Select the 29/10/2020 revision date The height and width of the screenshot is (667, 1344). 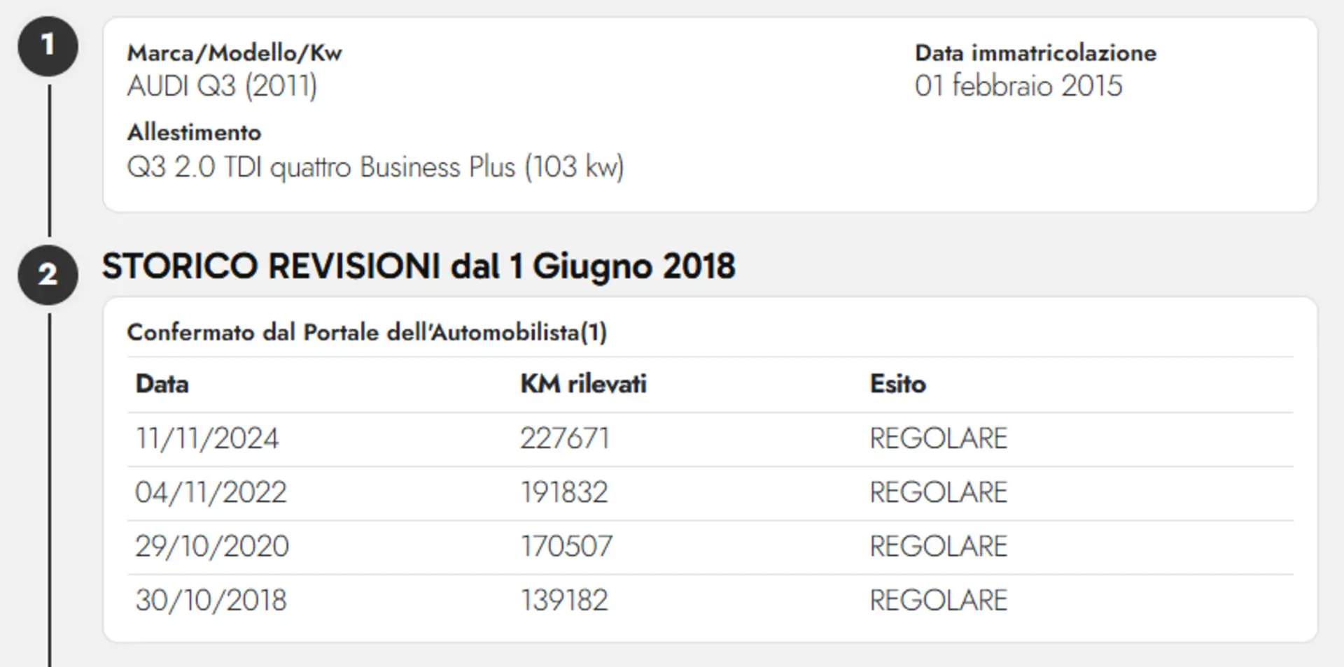point(212,546)
